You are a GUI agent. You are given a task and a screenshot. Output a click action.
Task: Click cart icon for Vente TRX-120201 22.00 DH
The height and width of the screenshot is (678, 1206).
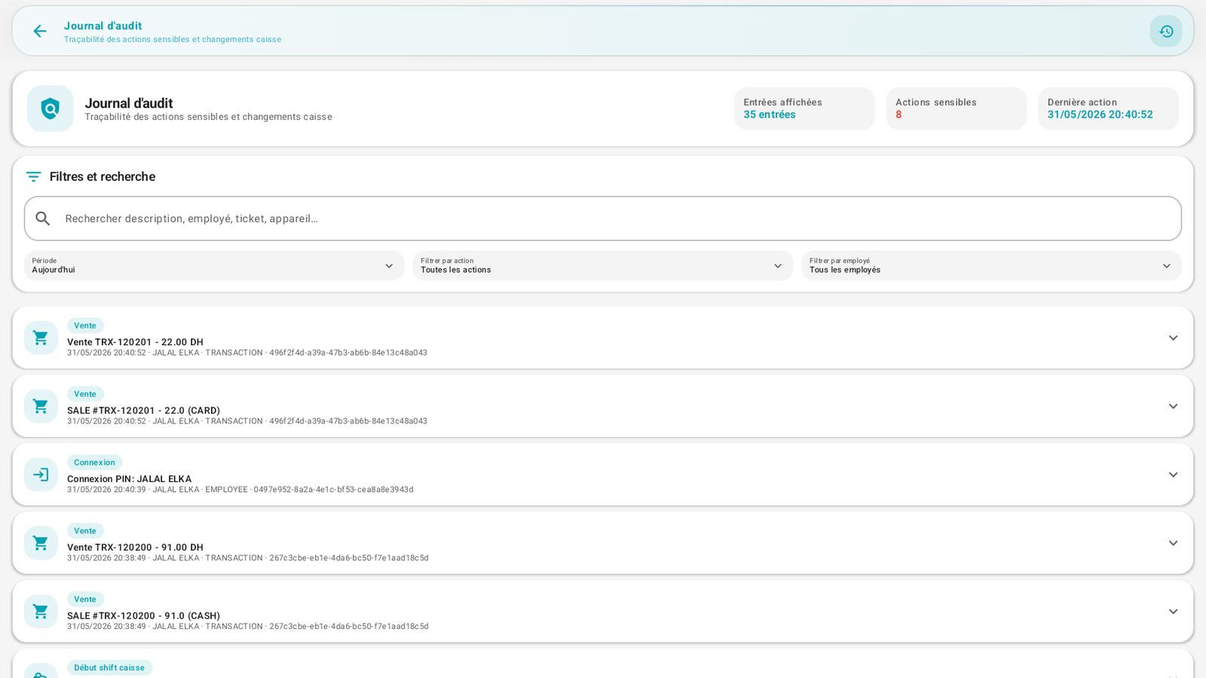tap(41, 337)
